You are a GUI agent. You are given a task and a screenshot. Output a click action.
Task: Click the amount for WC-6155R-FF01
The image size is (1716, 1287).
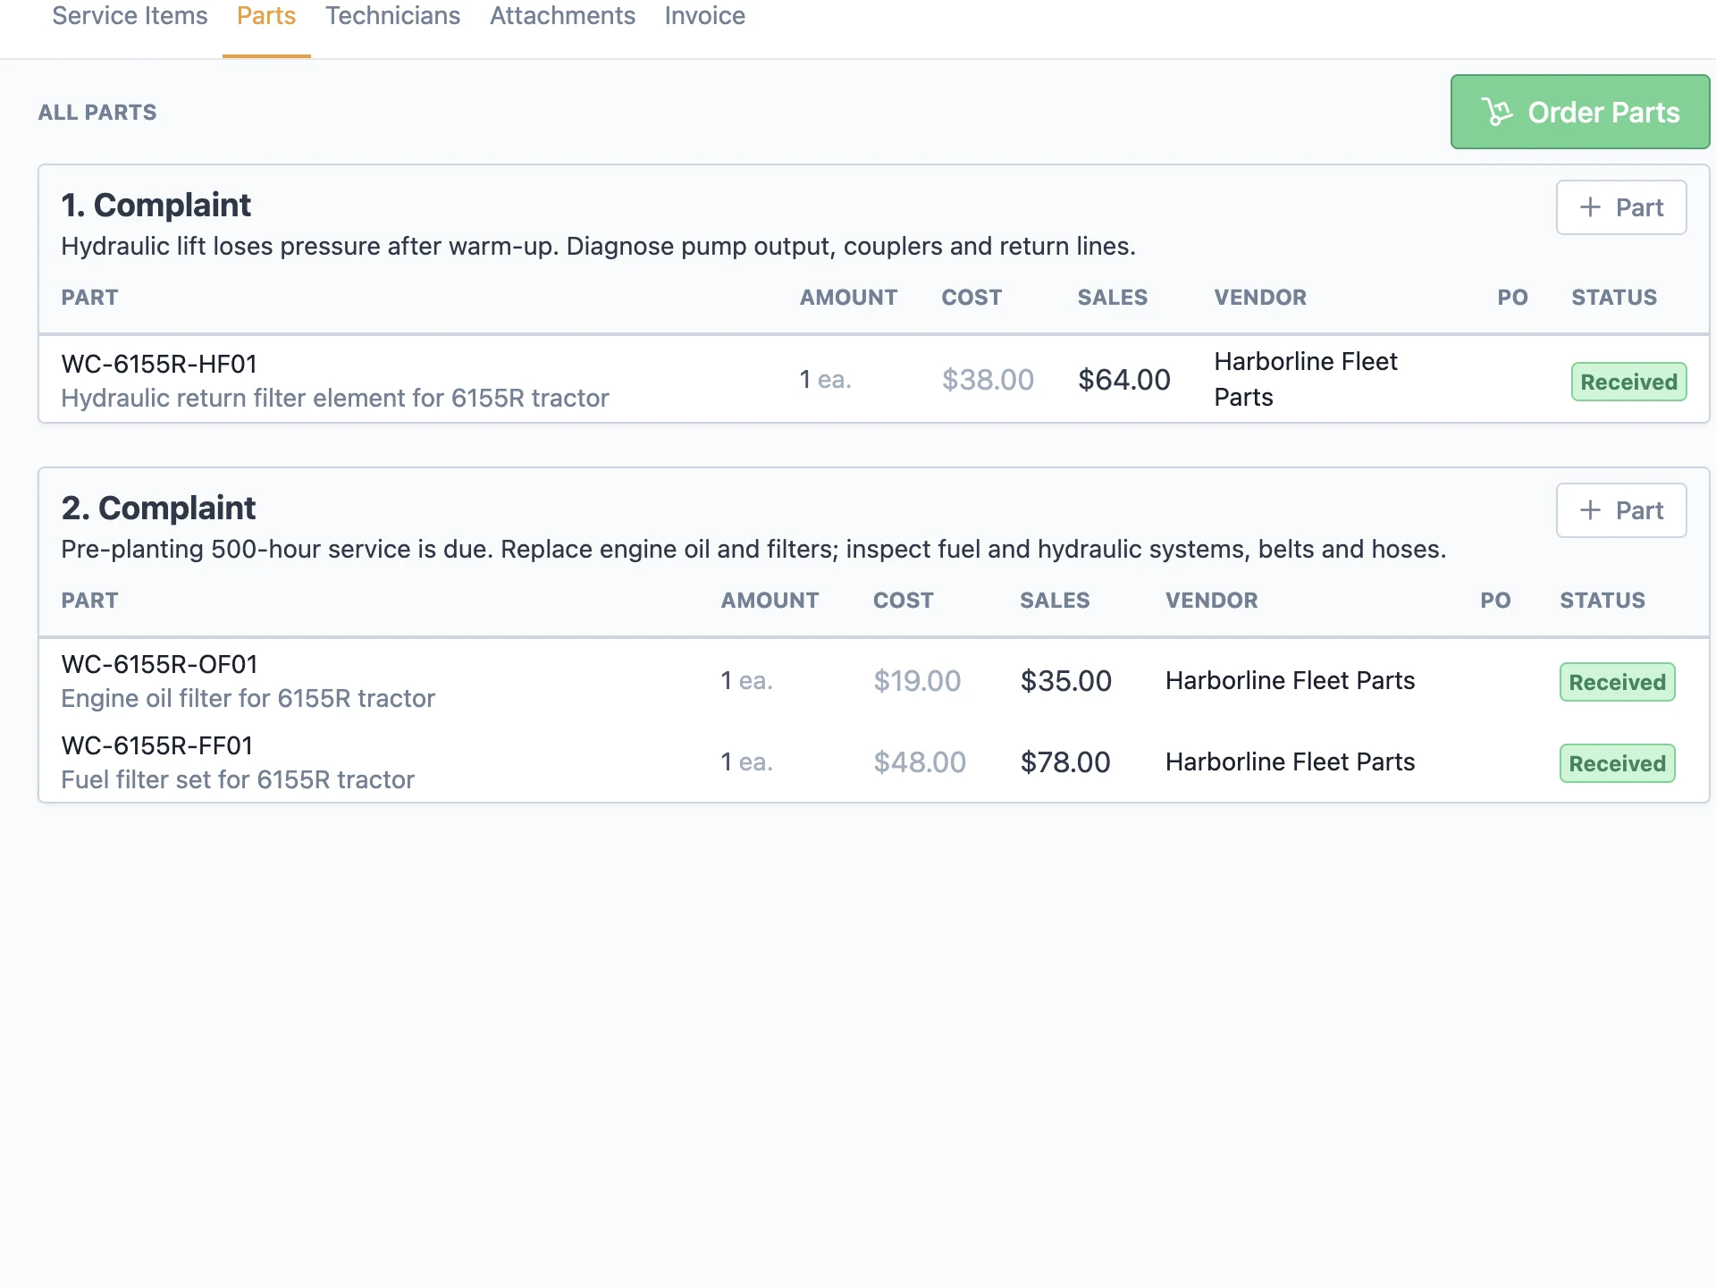[747, 762]
